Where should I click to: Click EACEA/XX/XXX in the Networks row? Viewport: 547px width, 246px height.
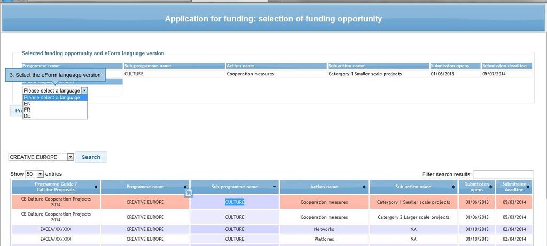56,229
